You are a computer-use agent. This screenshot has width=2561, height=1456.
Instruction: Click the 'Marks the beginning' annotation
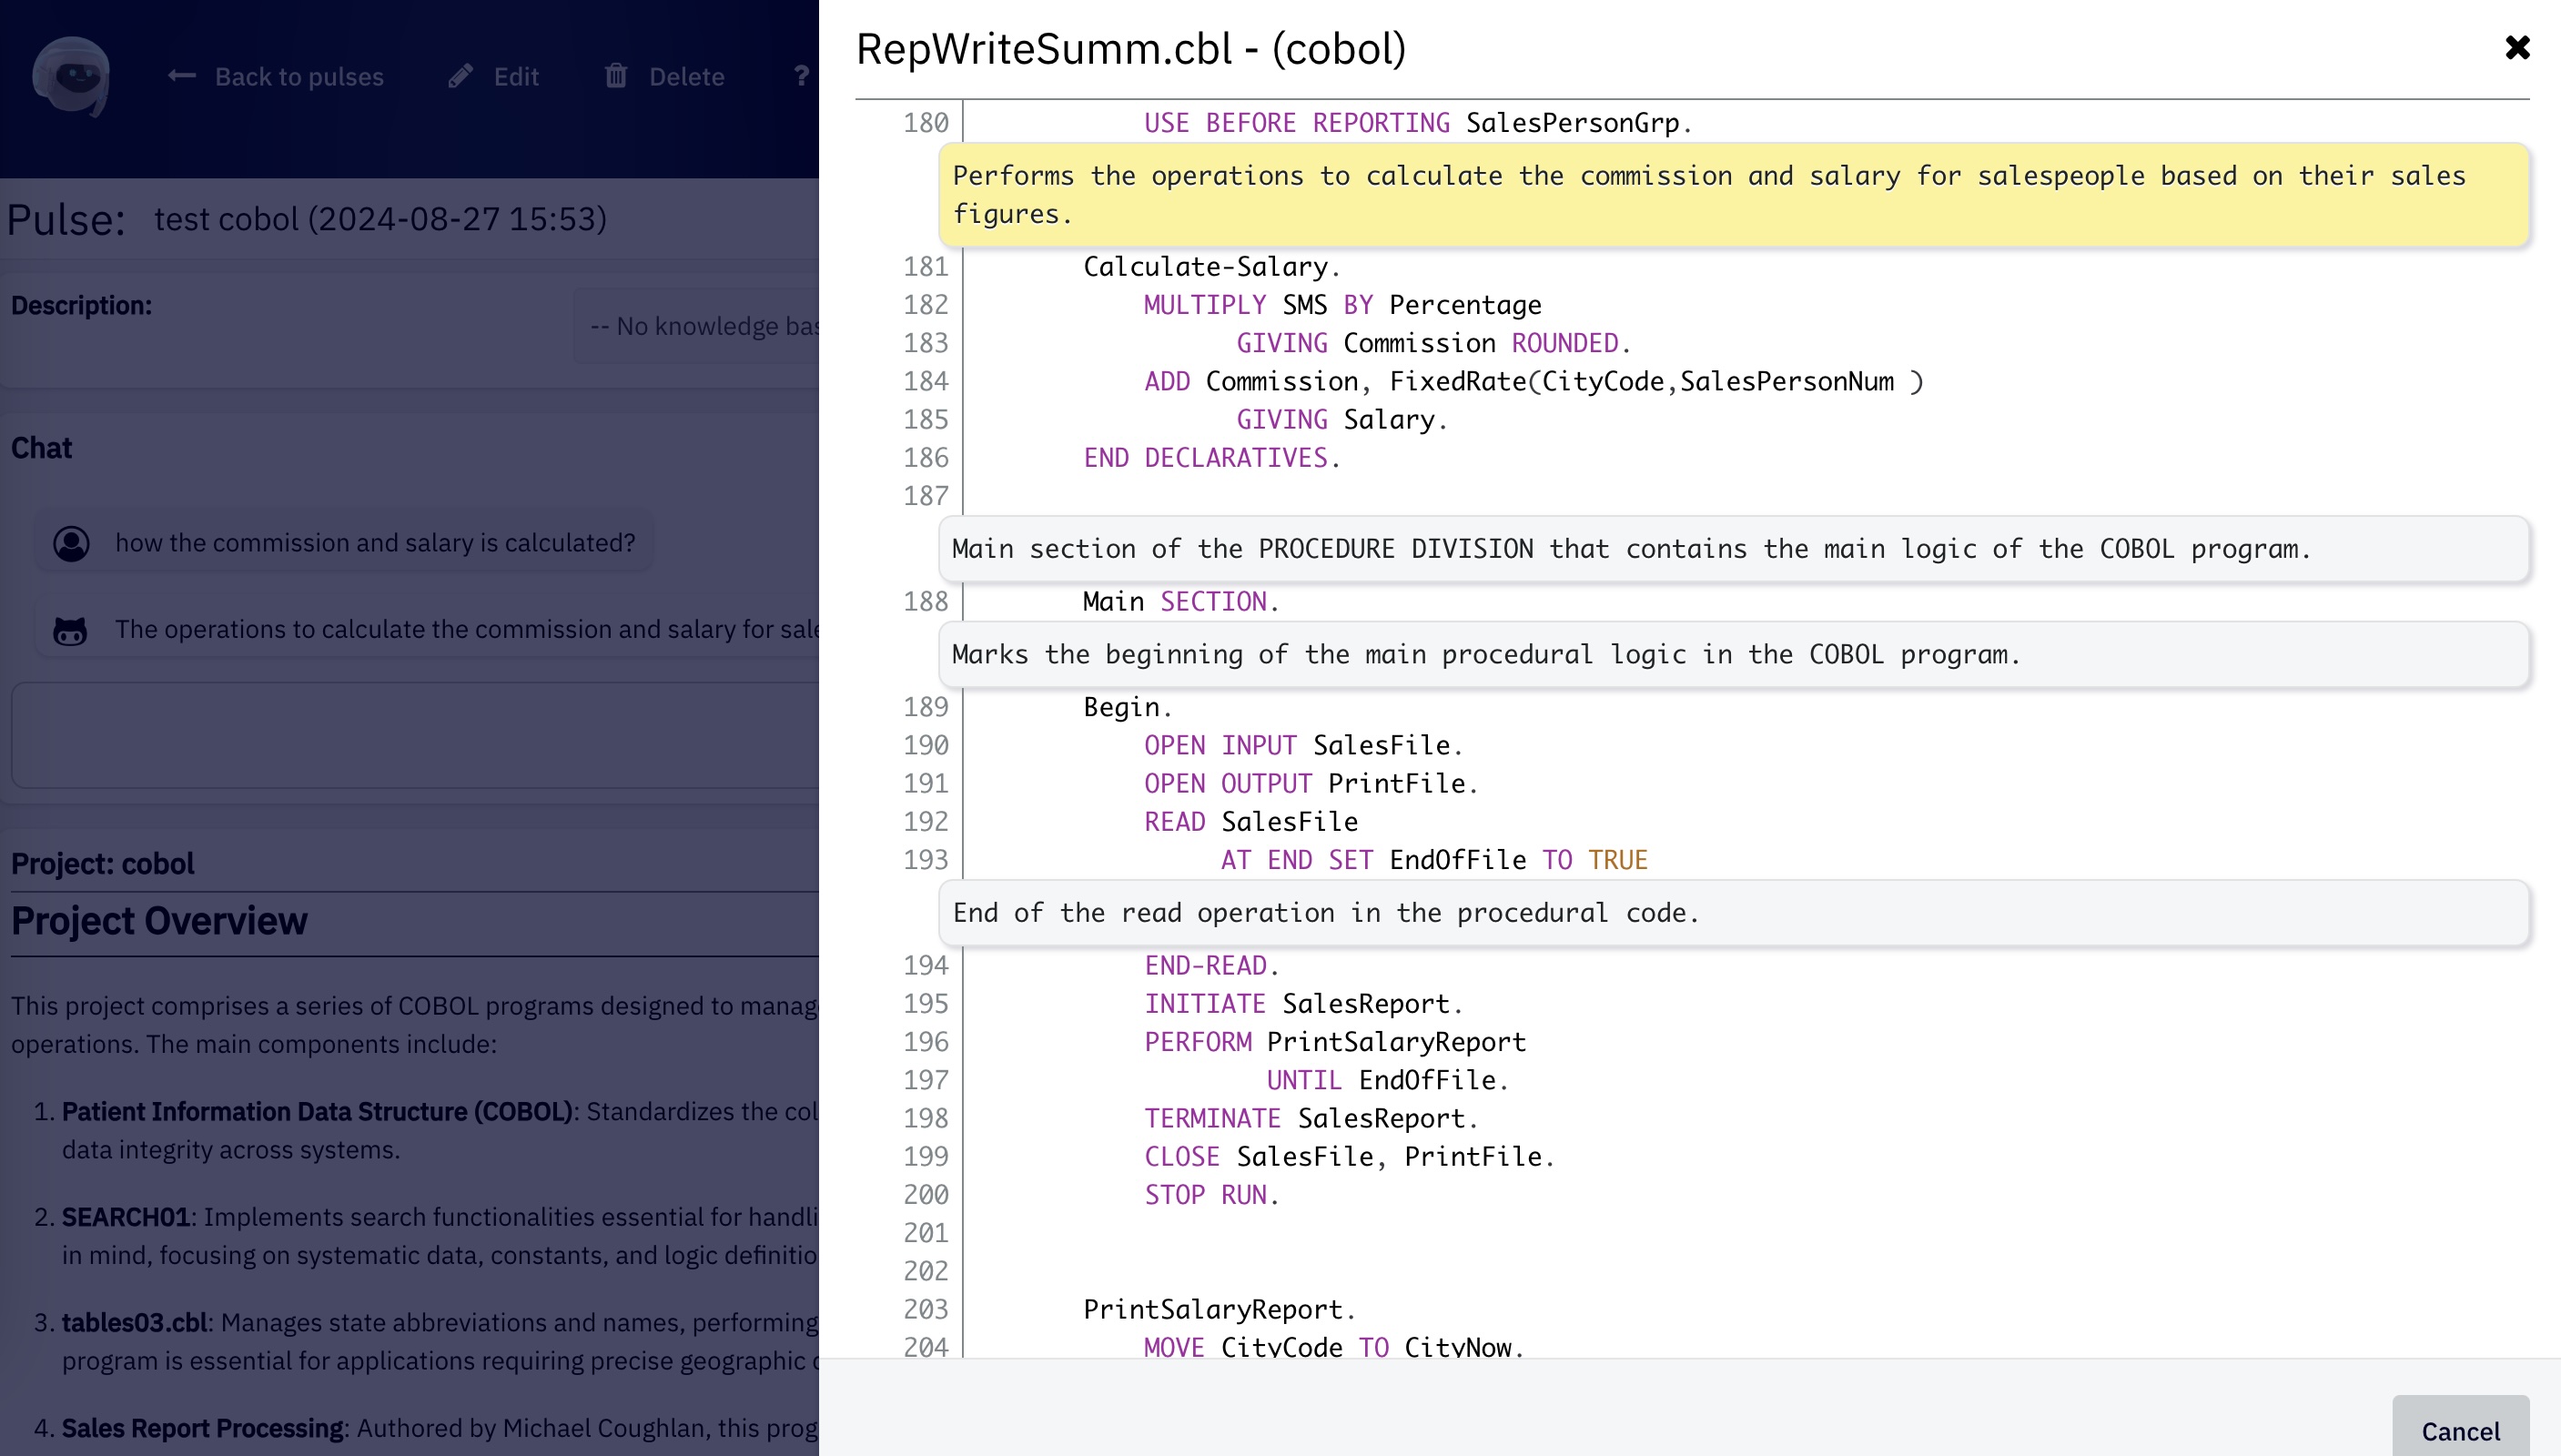pyautogui.click(x=1733, y=654)
